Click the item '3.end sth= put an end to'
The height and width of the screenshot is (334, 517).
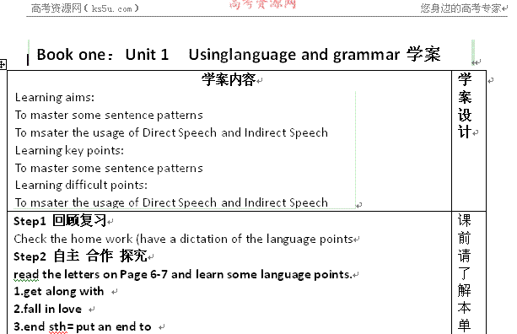point(83,326)
